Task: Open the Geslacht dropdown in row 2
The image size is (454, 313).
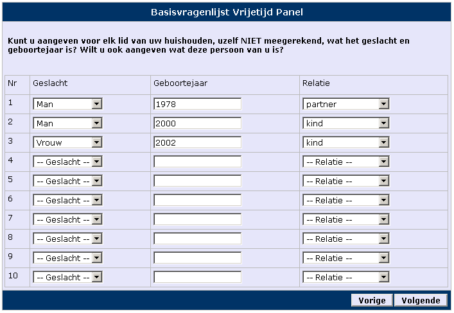Action: click(67, 123)
